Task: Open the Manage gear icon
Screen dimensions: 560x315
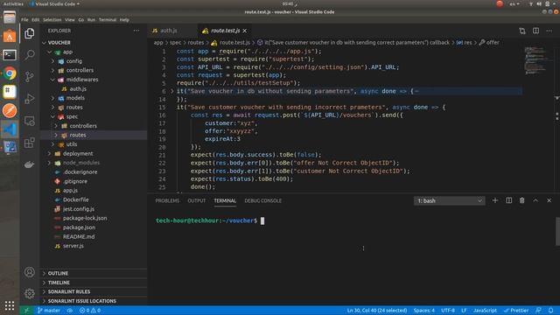Action: pos(30,294)
